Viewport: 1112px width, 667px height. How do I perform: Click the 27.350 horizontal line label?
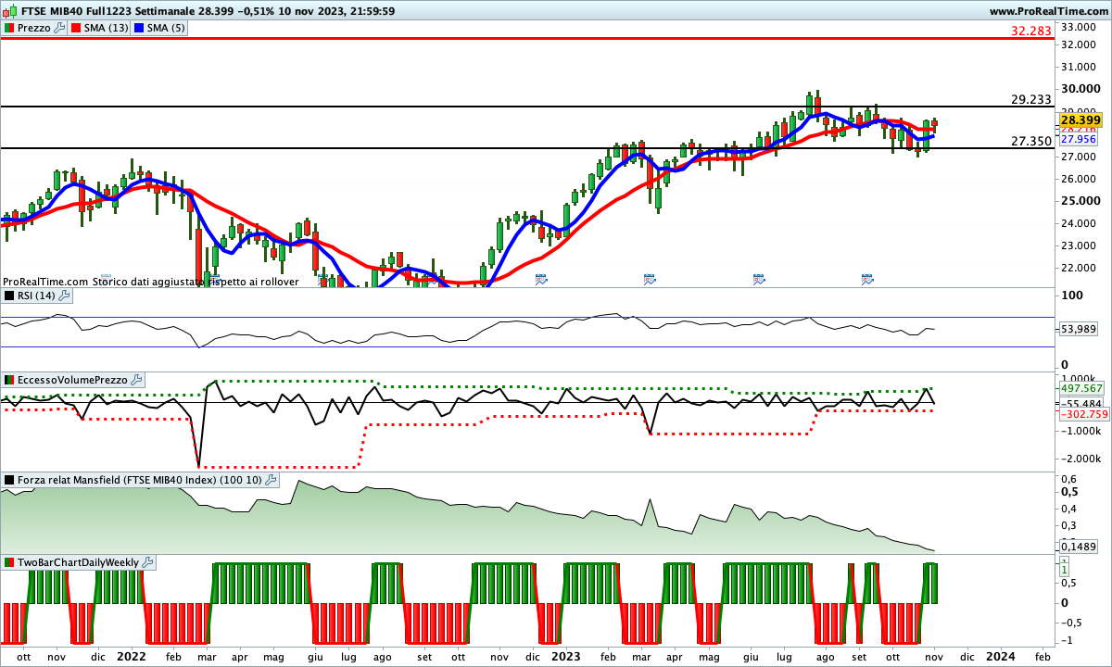[1031, 141]
